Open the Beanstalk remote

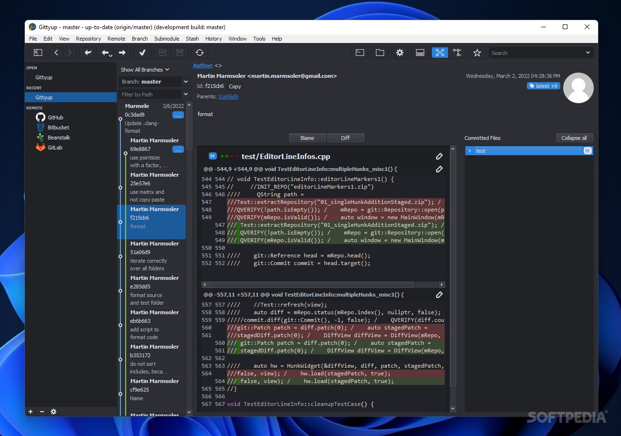(x=59, y=138)
